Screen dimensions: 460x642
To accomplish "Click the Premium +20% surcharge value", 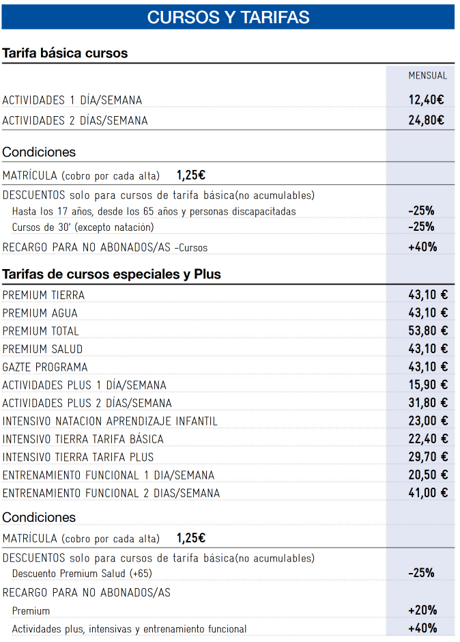I will [422, 610].
